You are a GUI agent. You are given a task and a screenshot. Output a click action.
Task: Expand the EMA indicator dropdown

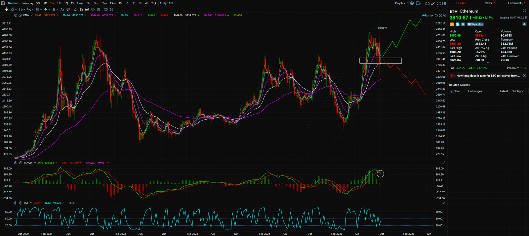[x=31, y=16]
